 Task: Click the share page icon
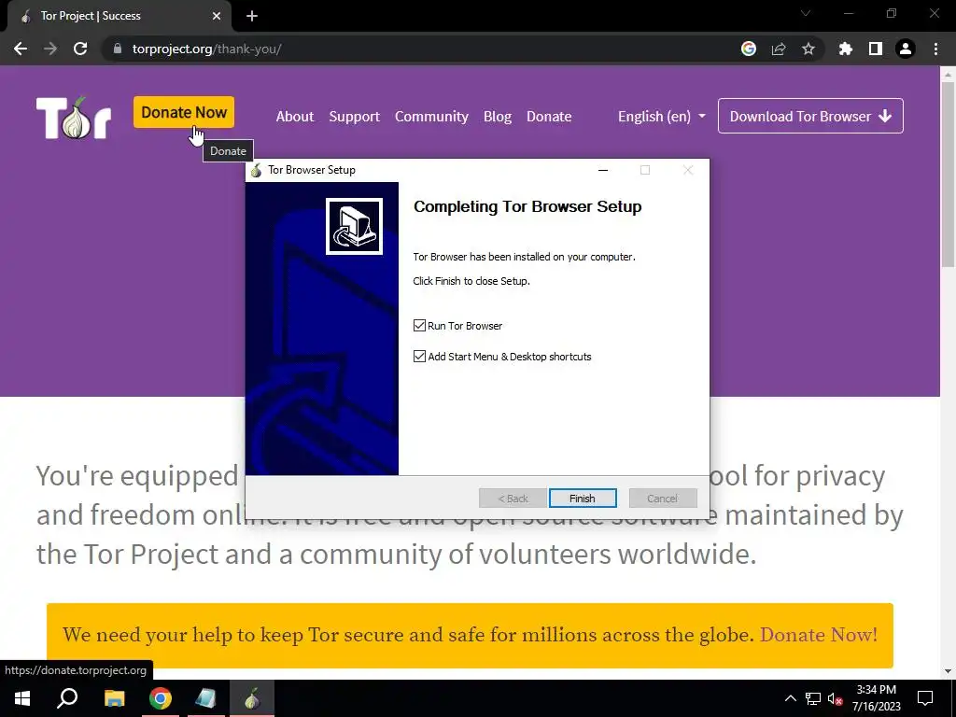(779, 49)
